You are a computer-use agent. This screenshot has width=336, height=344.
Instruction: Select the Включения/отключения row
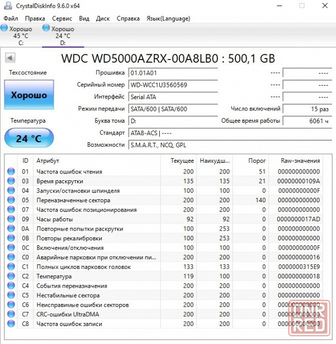coord(163,247)
